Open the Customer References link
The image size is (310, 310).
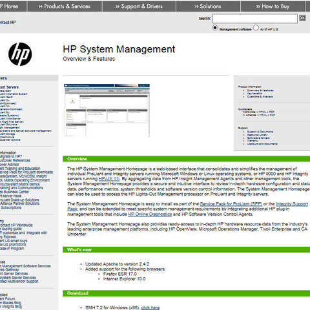point(15,161)
